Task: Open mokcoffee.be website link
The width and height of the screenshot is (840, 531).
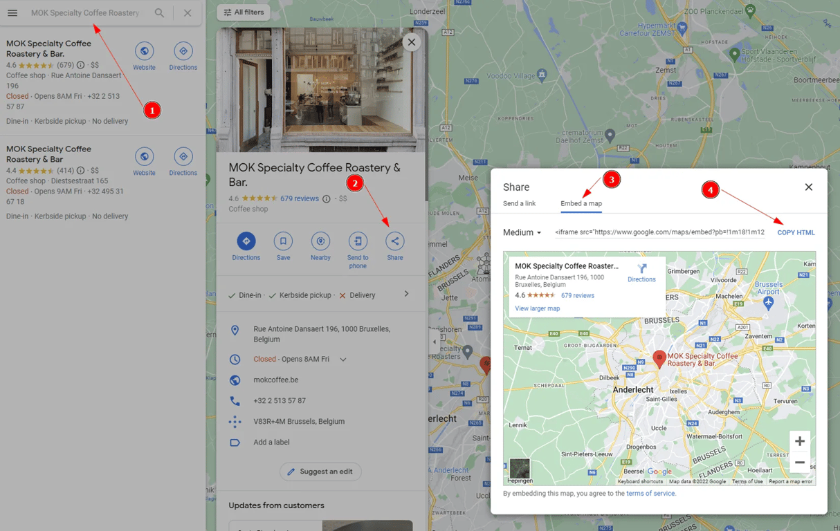Action: pyautogui.click(x=276, y=380)
